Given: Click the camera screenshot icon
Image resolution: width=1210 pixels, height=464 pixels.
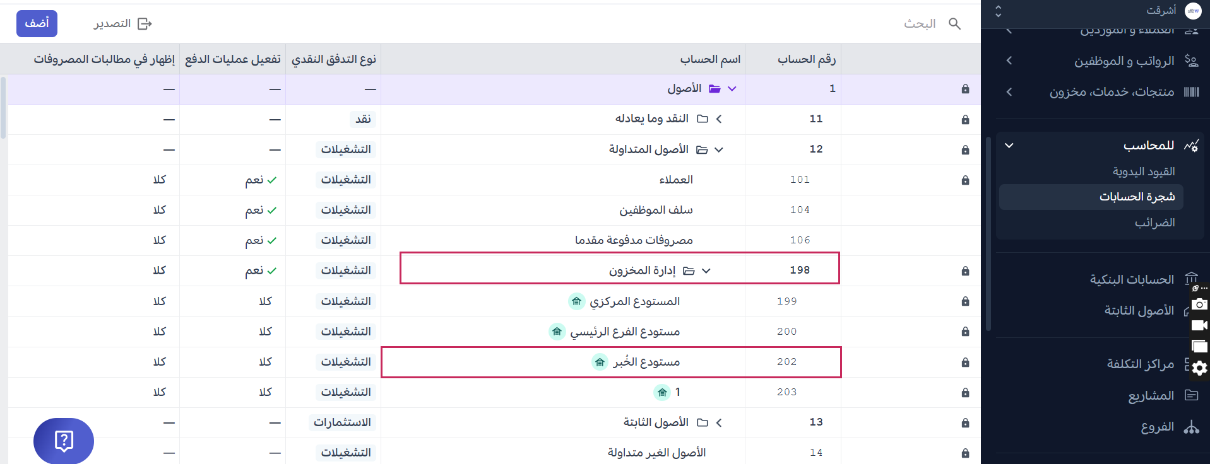Looking at the screenshot, I should [x=1199, y=304].
